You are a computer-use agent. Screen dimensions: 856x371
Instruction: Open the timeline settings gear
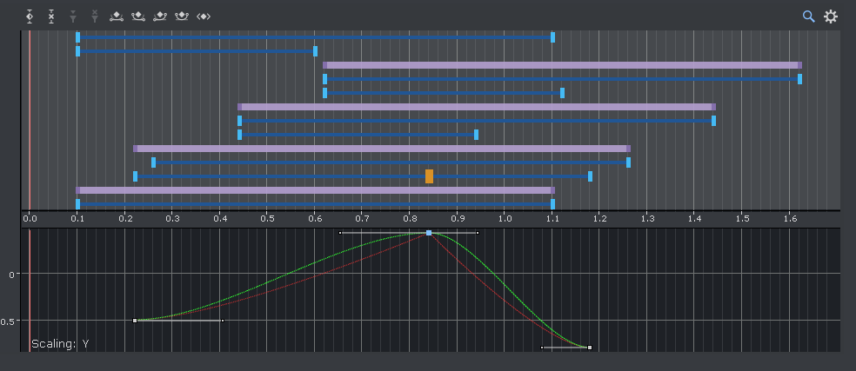[x=831, y=17]
